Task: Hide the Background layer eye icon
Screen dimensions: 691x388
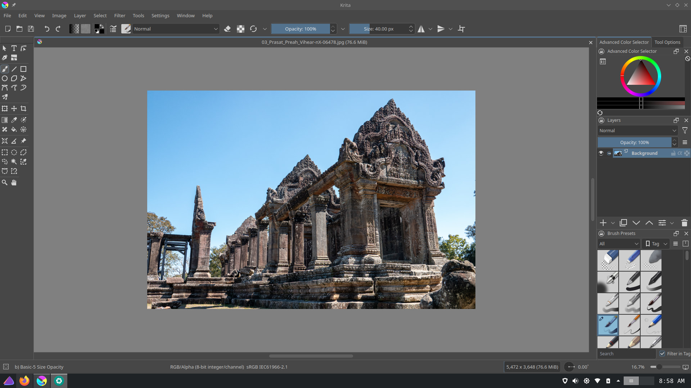Action: click(601, 153)
